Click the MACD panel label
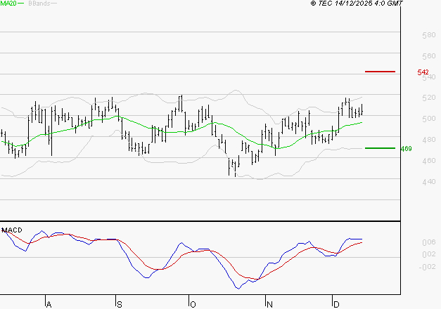Image resolution: width=441 pixels, height=309 pixels. 12,230
